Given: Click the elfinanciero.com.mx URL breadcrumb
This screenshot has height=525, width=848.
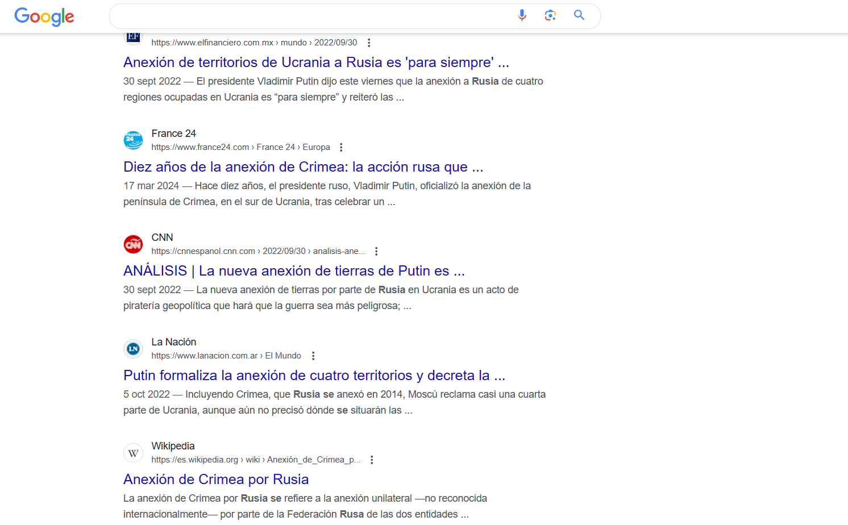Looking at the screenshot, I should click(x=254, y=43).
